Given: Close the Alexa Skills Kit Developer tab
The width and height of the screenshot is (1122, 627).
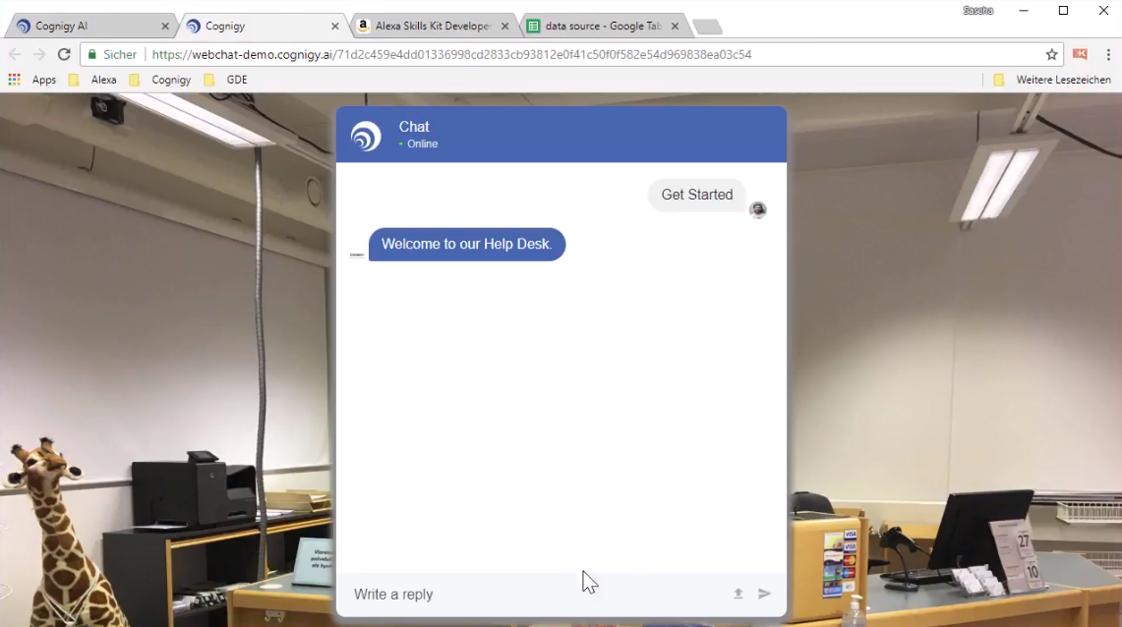Looking at the screenshot, I should coord(504,27).
